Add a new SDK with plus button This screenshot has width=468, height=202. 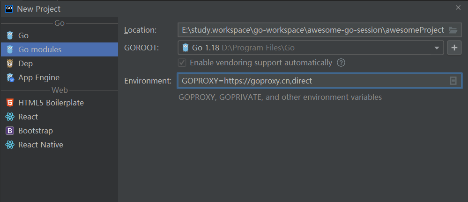(454, 48)
